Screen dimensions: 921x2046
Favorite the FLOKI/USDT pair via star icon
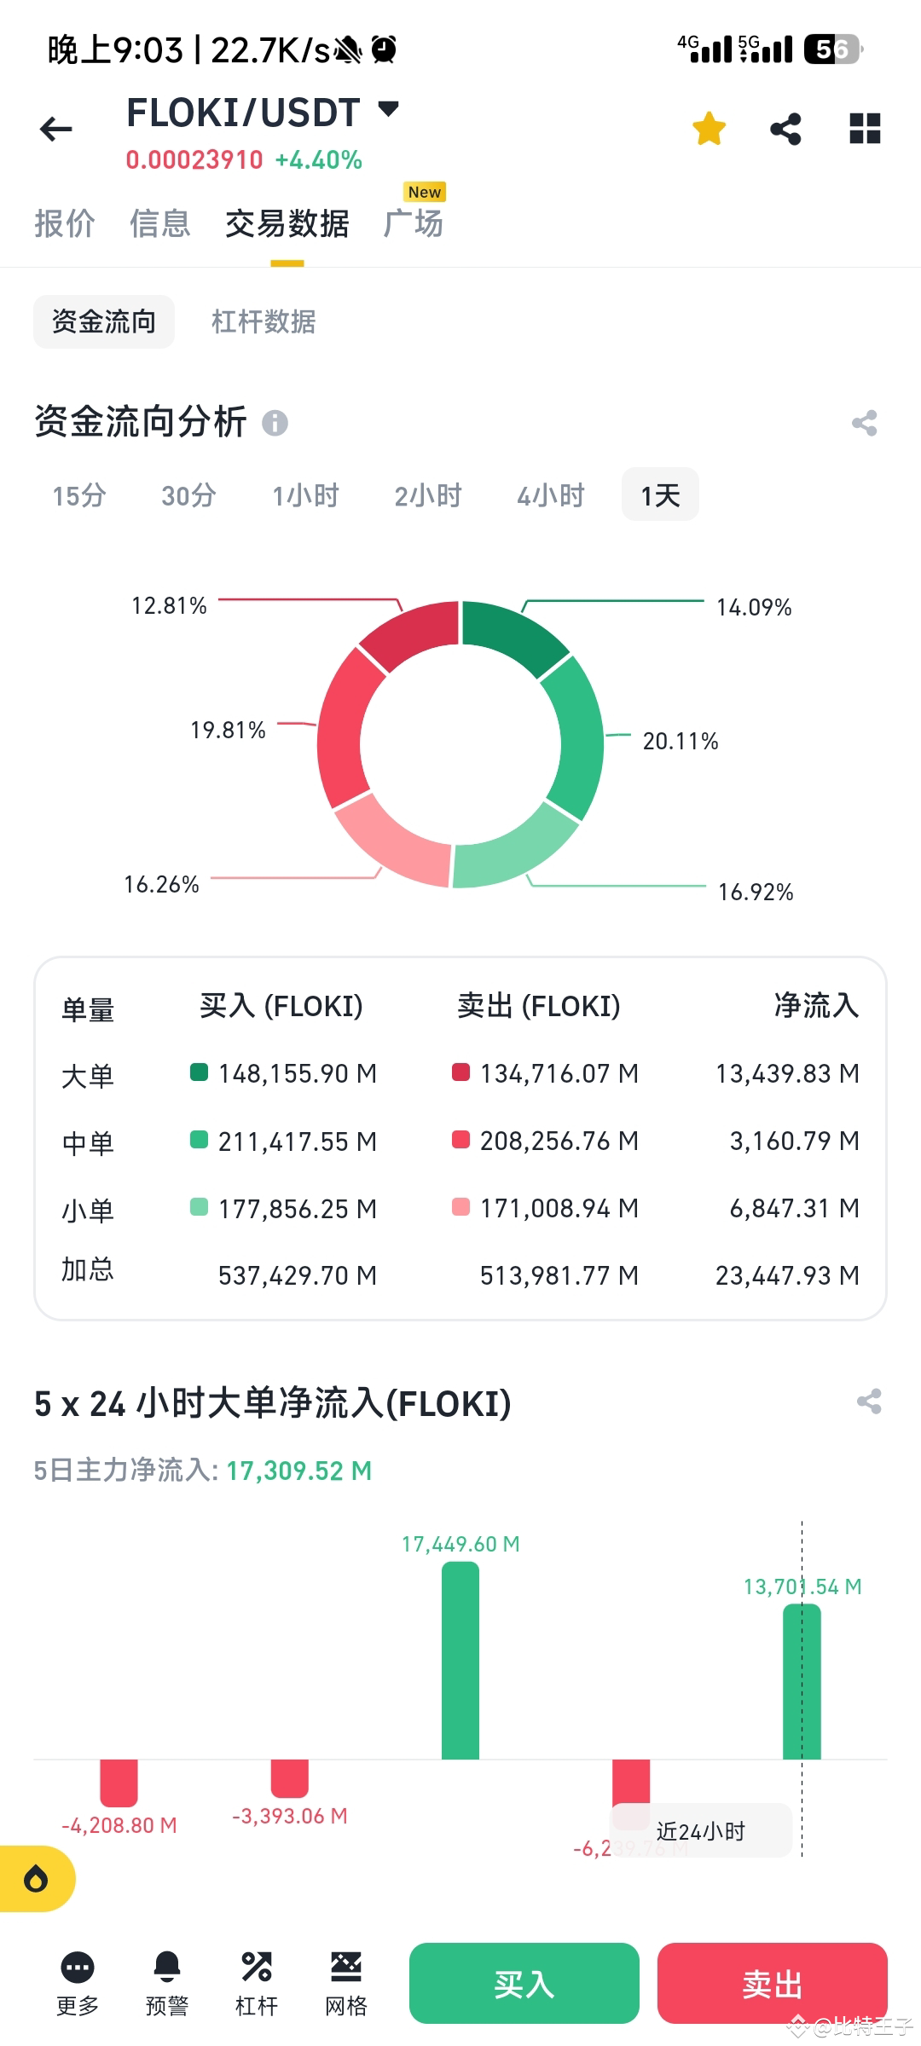[708, 129]
